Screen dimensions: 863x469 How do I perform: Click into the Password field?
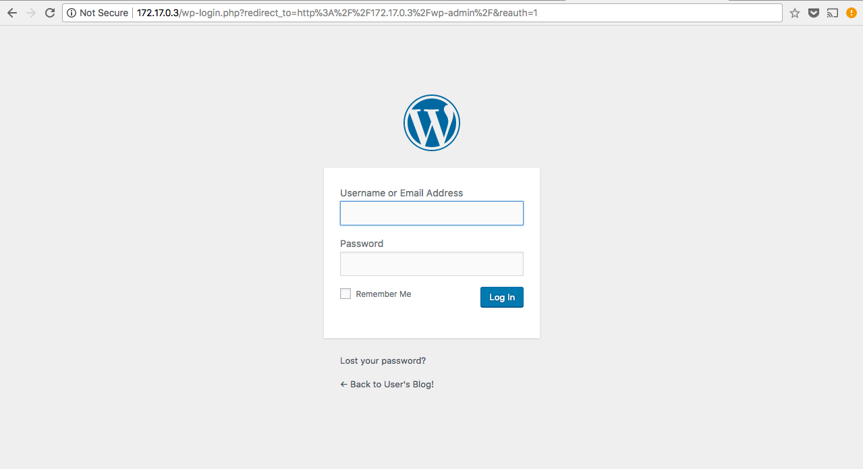(x=432, y=264)
